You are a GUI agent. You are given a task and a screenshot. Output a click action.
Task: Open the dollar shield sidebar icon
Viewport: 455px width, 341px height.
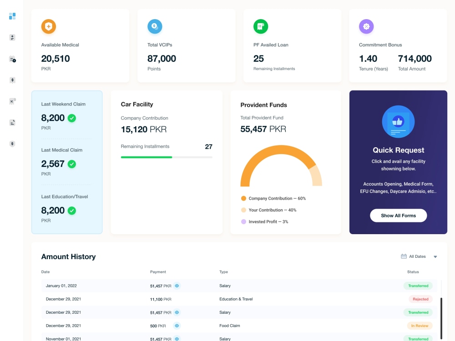(x=12, y=144)
